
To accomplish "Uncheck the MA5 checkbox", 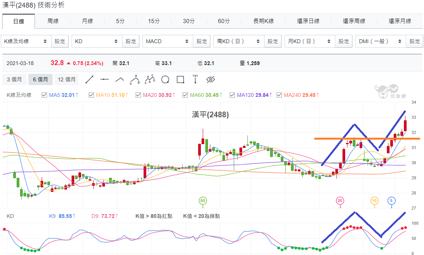I will click(44, 95).
